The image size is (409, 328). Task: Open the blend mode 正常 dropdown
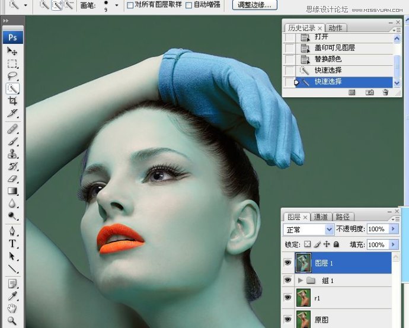pos(330,229)
